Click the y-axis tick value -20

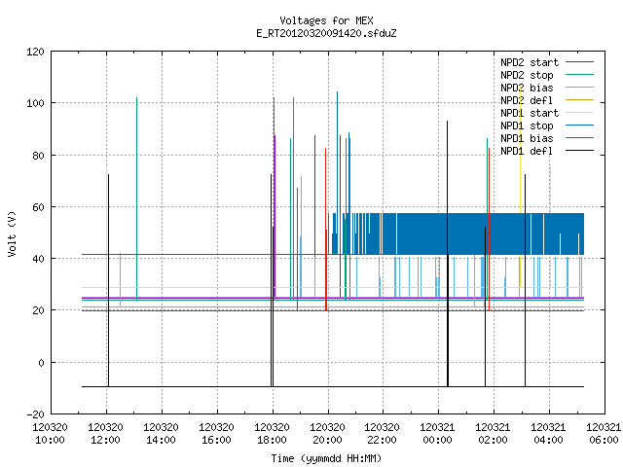tap(35, 414)
